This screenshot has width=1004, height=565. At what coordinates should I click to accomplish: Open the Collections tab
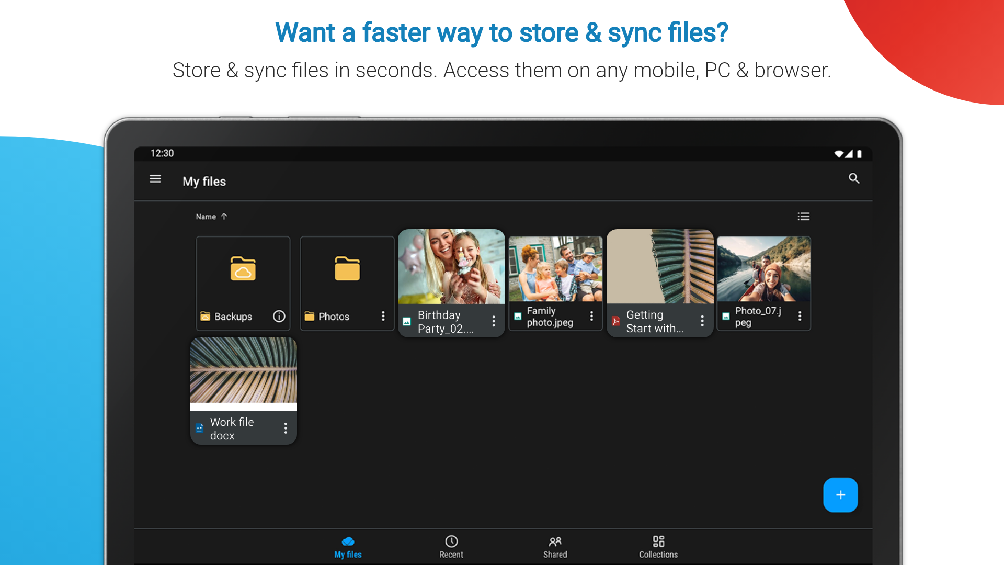coord(658,547)
